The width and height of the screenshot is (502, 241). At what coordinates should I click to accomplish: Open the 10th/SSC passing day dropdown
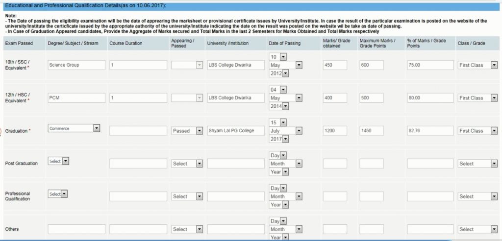coord(277,57)
